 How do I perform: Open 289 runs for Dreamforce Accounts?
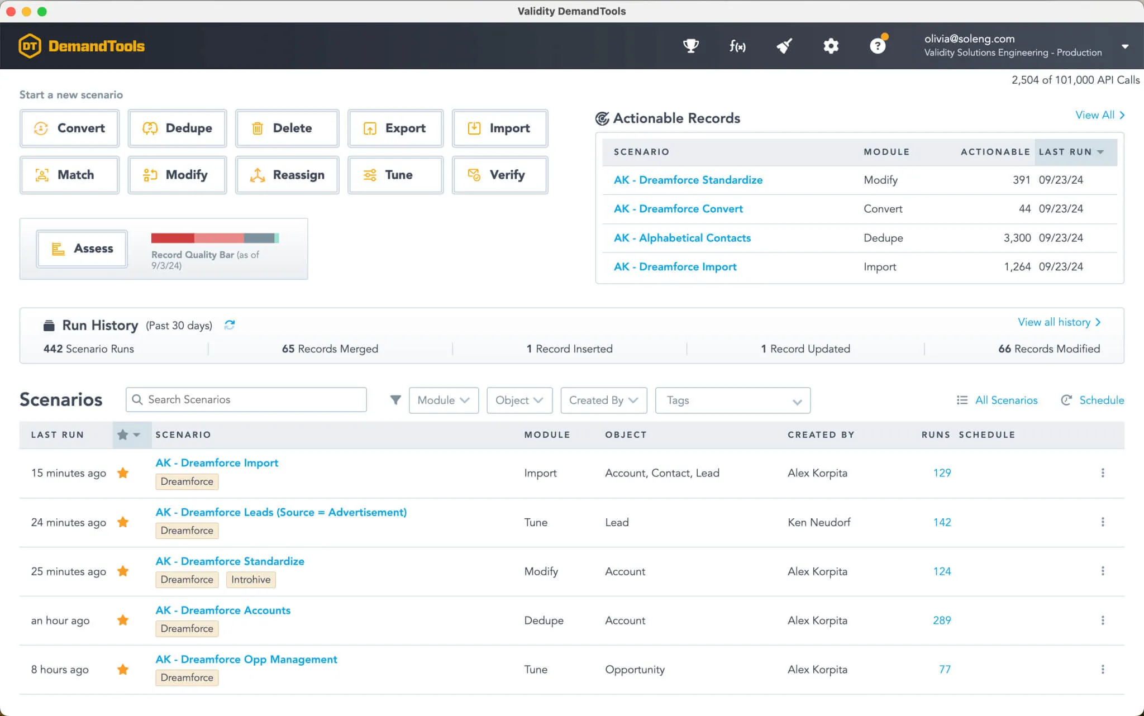coord(942,620)
